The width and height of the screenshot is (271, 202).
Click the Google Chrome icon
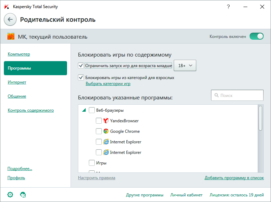pyautogui.click(x=106, y=131)
